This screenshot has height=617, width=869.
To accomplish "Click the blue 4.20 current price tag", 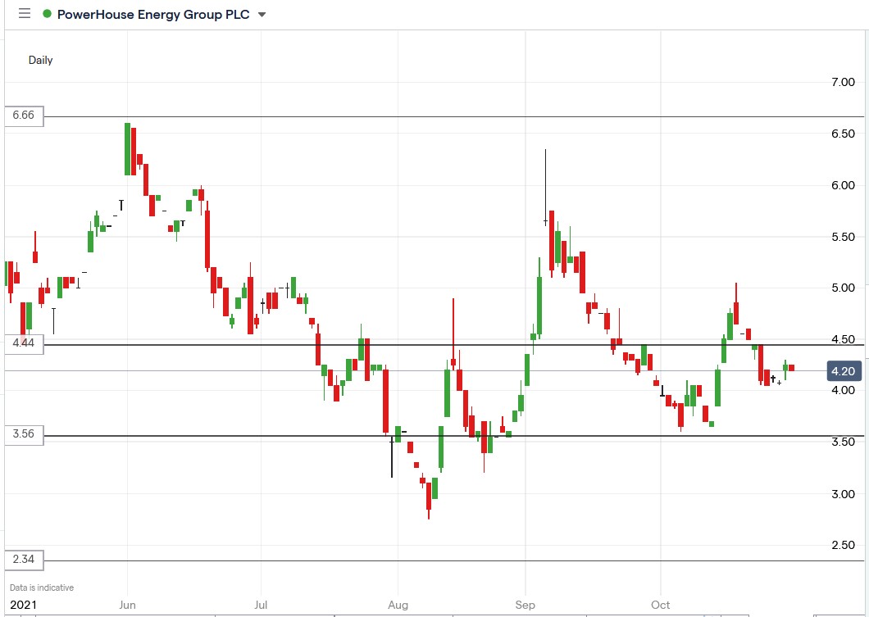I will pyautogui.click(x=844, y=370).
